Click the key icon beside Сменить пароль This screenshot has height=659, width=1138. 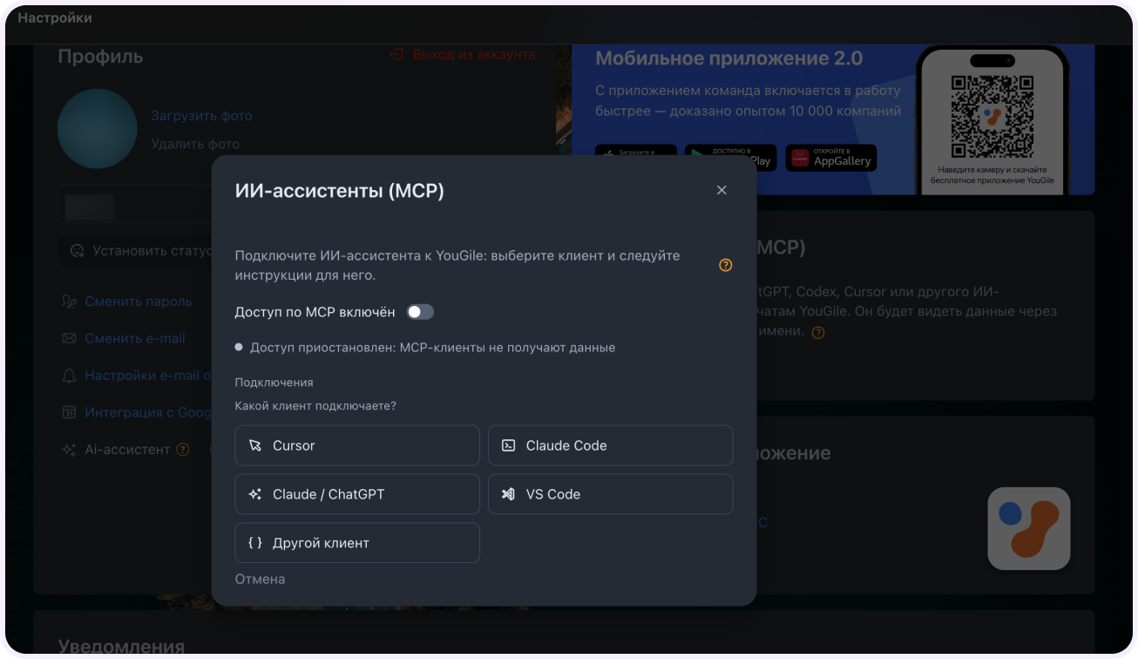point(69,302)
